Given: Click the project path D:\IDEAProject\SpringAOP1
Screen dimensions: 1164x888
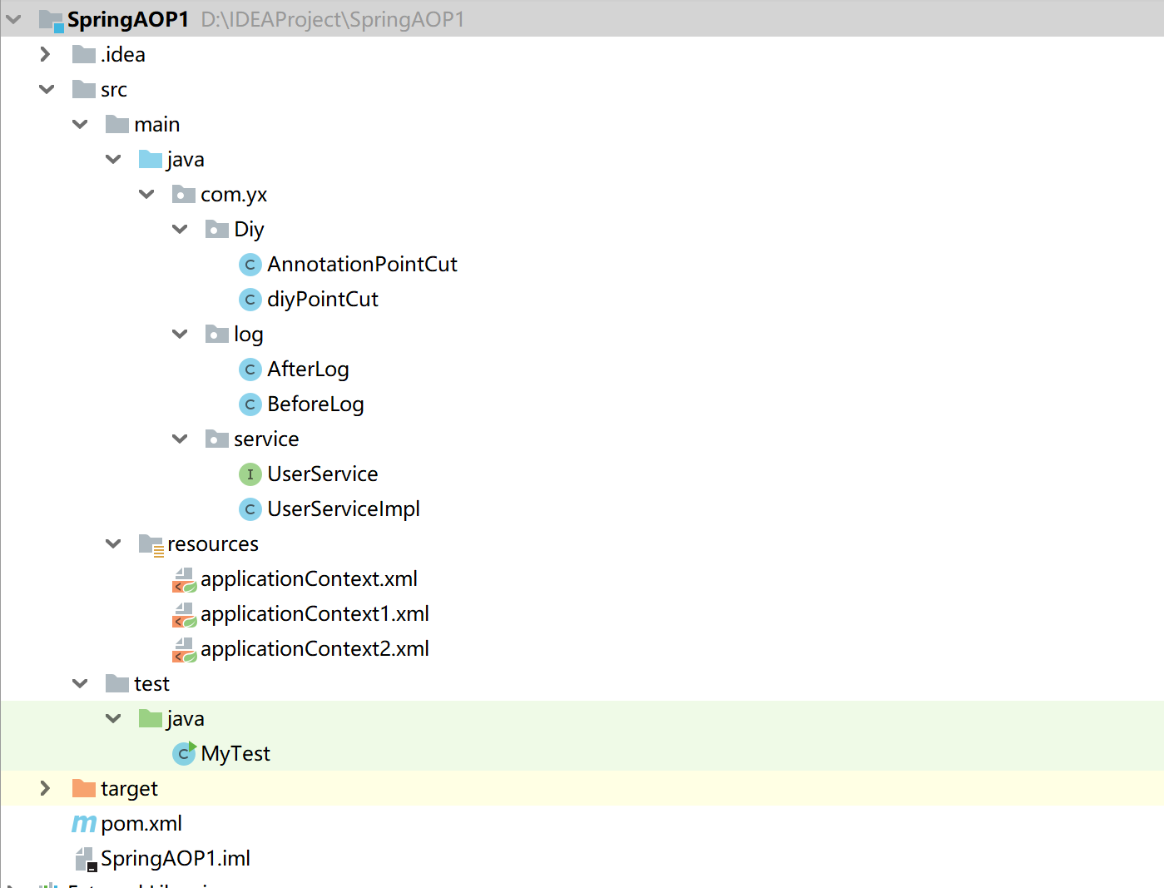Looking at the screenshot, I should (x=333, y=20).
